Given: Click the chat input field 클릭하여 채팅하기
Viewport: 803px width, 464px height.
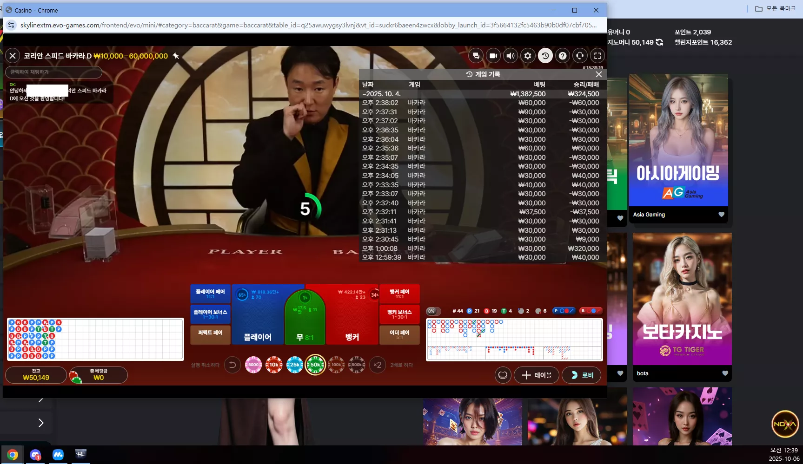Looking at the screenshot, I should [53, 72].
